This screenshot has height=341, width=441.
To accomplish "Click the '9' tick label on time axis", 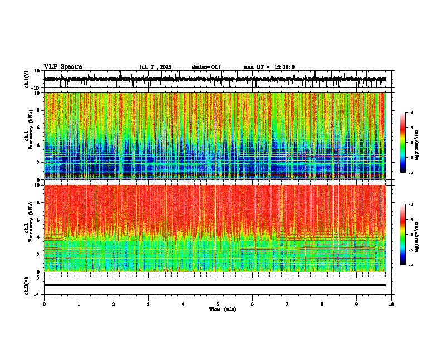I will tap(356, 304).
